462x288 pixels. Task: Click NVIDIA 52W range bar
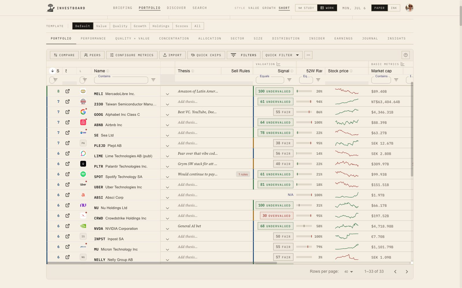[304, 226]
